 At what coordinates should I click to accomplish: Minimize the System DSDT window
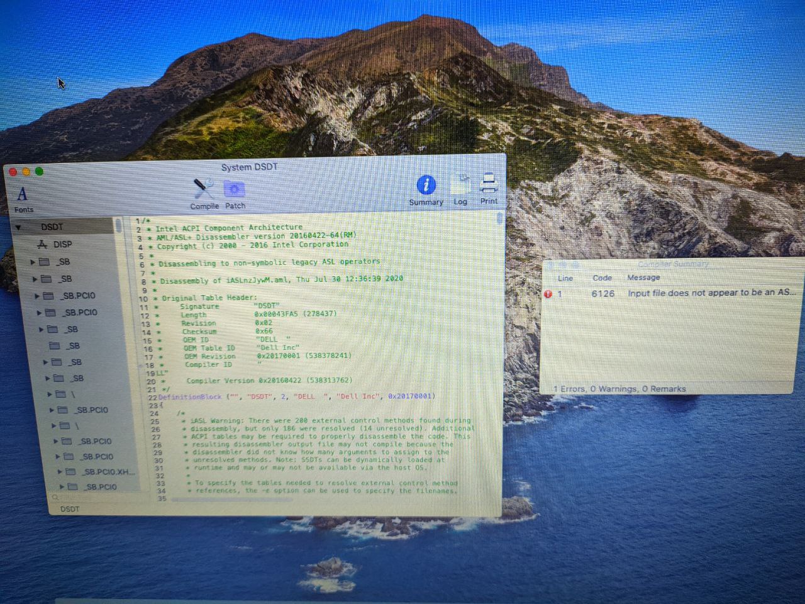coord(26,172)
